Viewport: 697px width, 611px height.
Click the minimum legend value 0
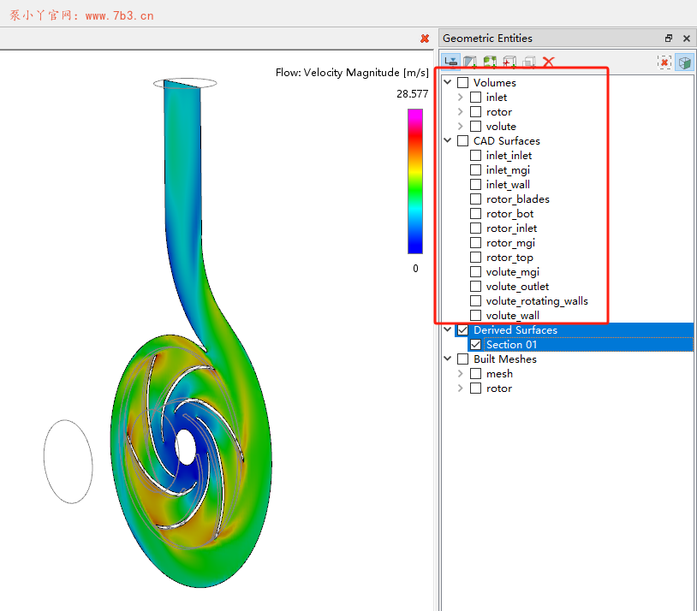pyautogui.click(x=415, y=269)
